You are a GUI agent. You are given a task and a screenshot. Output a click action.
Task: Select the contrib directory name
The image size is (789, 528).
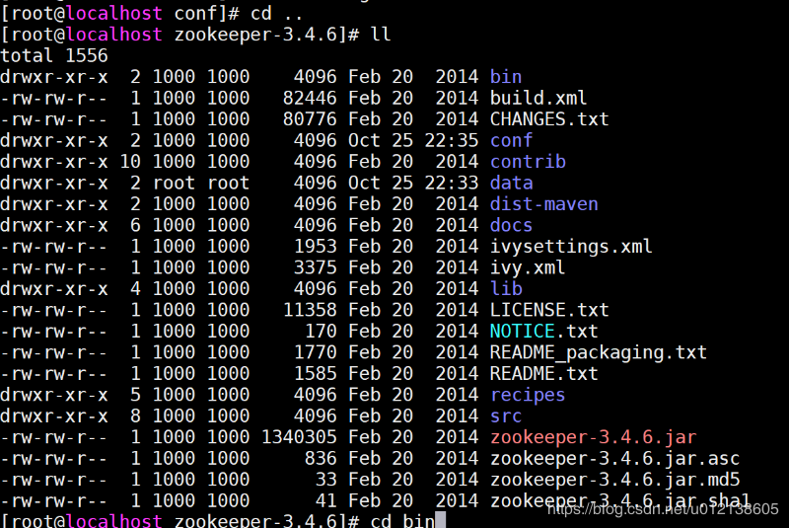(x=528, y=161)
